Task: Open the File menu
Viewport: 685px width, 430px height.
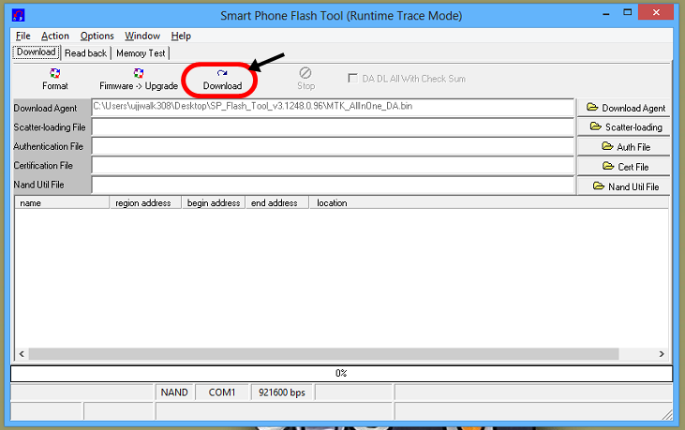Action: 22,36
